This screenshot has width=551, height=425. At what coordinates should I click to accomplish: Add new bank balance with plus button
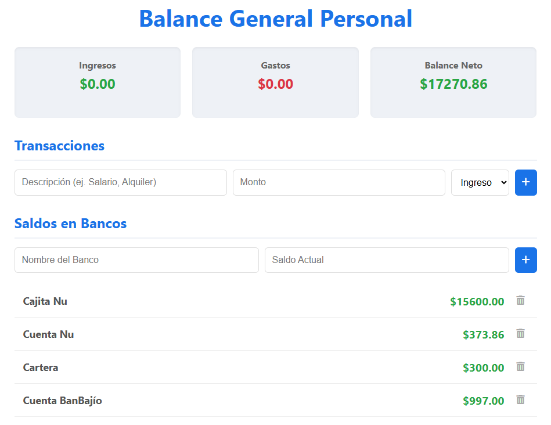(x=525, y=260)
